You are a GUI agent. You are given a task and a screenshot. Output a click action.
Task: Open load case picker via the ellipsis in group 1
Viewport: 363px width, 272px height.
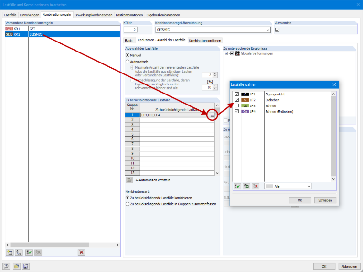212,115
